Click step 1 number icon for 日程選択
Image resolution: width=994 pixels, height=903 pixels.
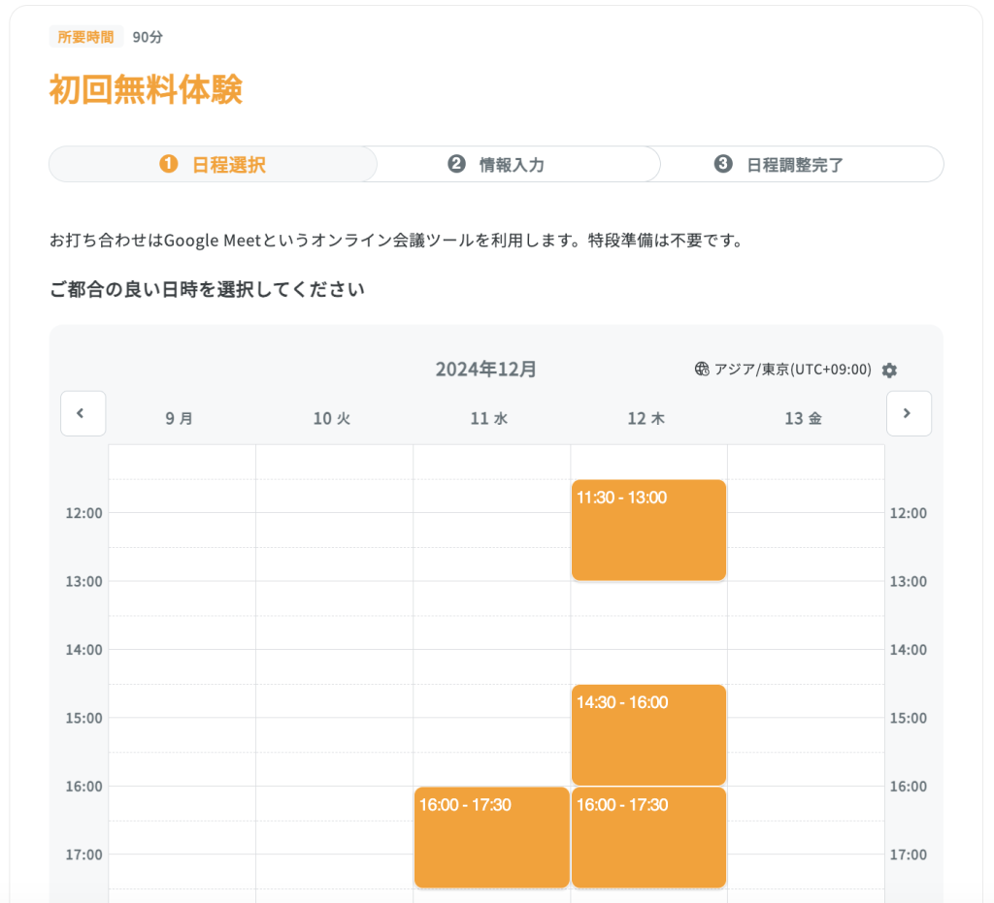point(169,165)
